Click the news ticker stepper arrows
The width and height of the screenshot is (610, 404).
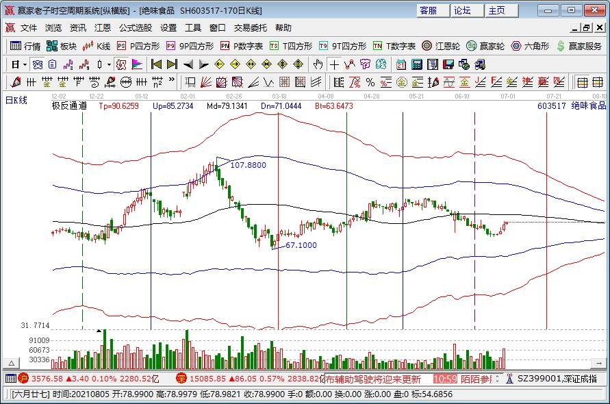tap(498, 379)
